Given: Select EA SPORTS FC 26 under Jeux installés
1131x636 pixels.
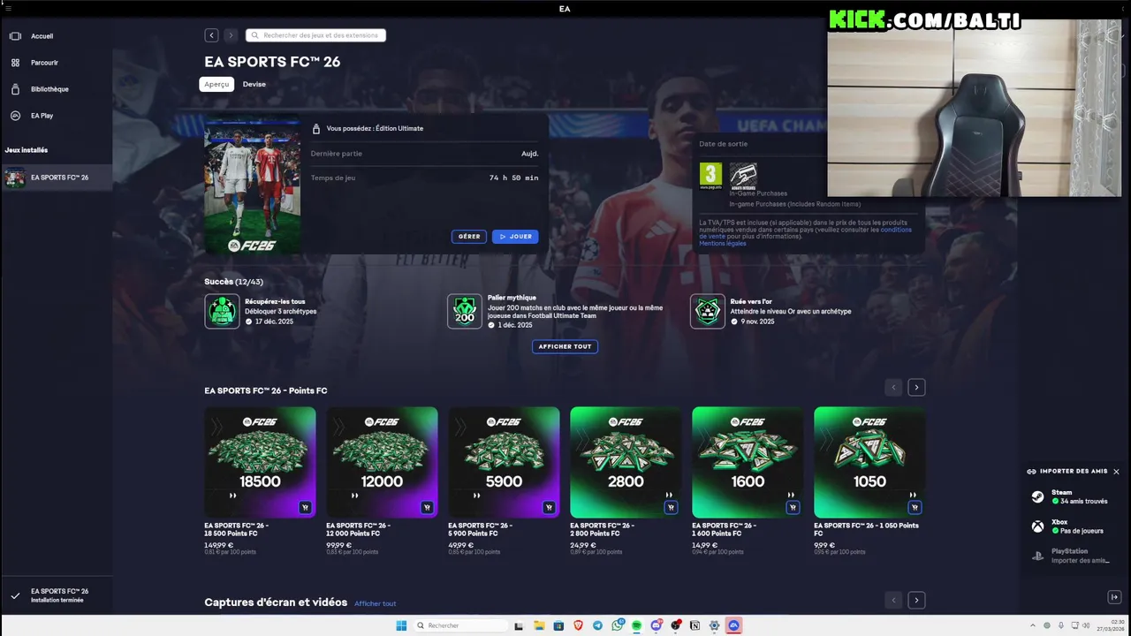Looking at the screenshot, I should pos(56,178).
